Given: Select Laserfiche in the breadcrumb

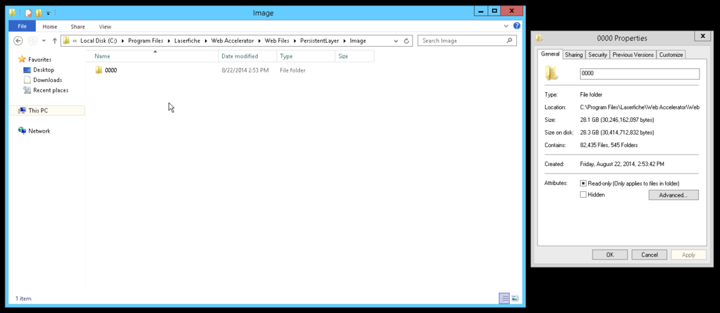Looking at the screenshot, I should point(187,41).
